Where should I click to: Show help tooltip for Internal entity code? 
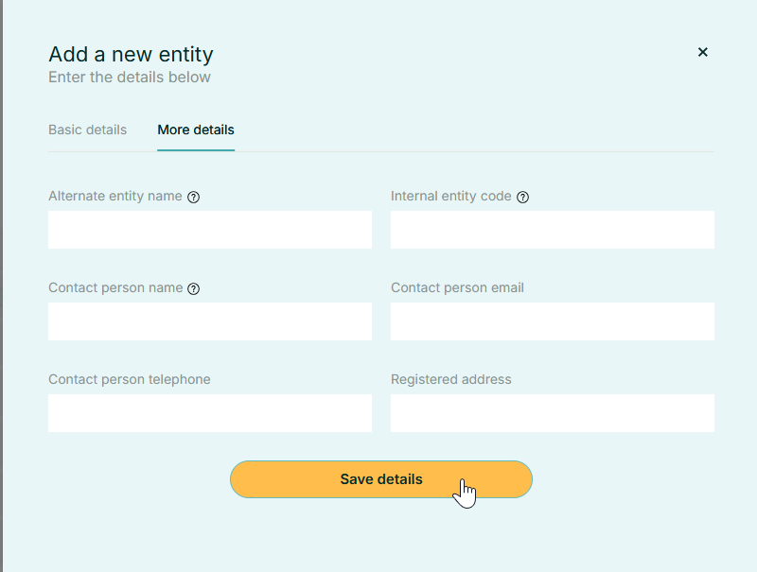(x=523, y=198)
